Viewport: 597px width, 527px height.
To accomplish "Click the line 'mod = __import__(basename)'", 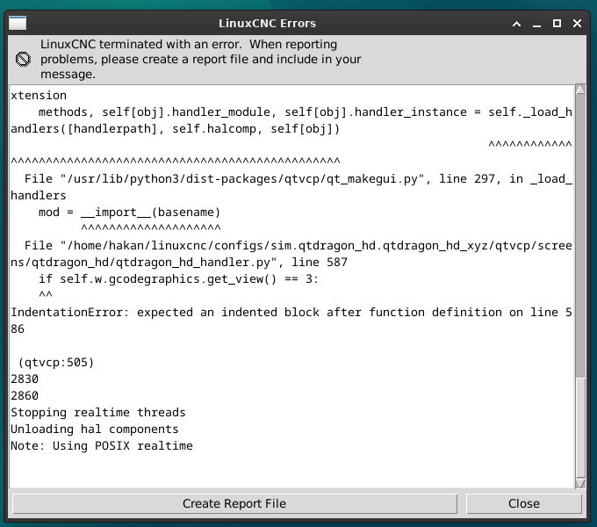I will pos(129,212).
